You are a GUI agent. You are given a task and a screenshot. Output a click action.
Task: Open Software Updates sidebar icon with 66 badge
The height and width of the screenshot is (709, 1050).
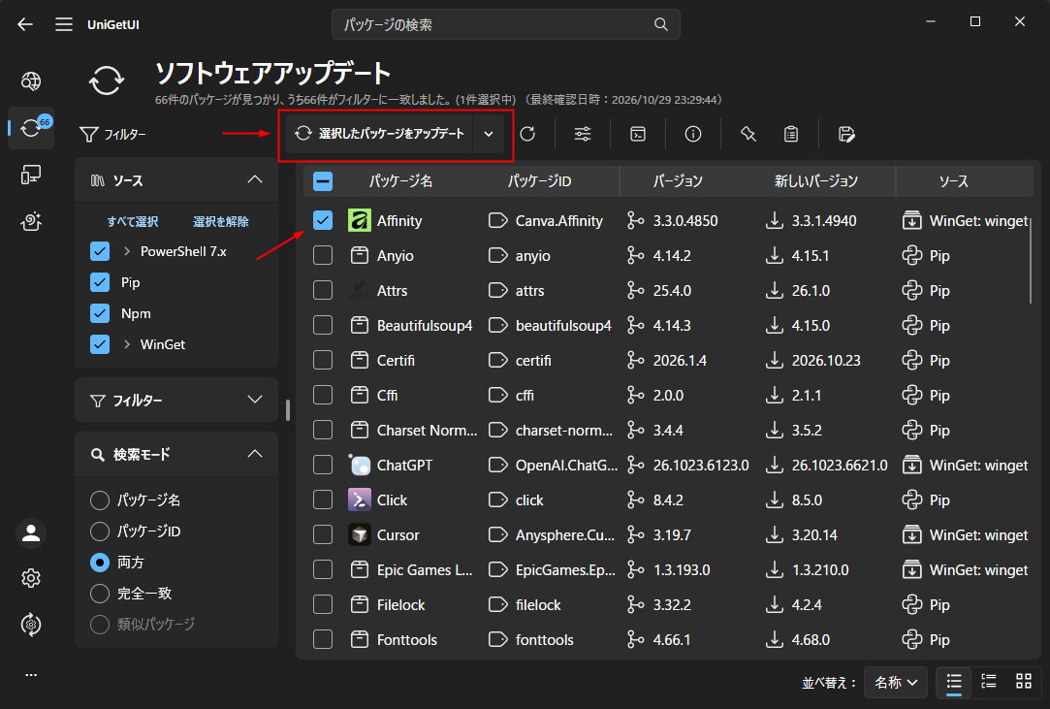(31, 127)
